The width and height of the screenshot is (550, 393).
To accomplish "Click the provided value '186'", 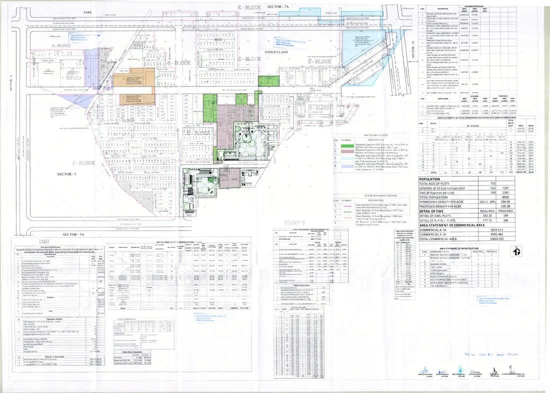I will pos(505,220).
